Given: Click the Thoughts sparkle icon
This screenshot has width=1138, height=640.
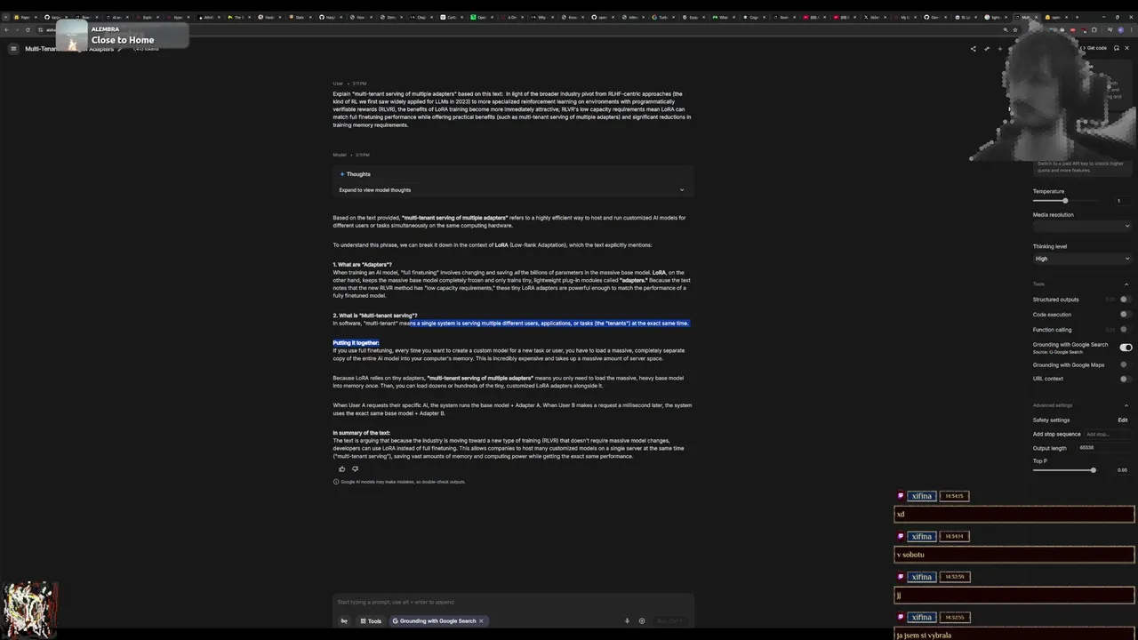Looking at the screenshot, I should coord(342,174).
